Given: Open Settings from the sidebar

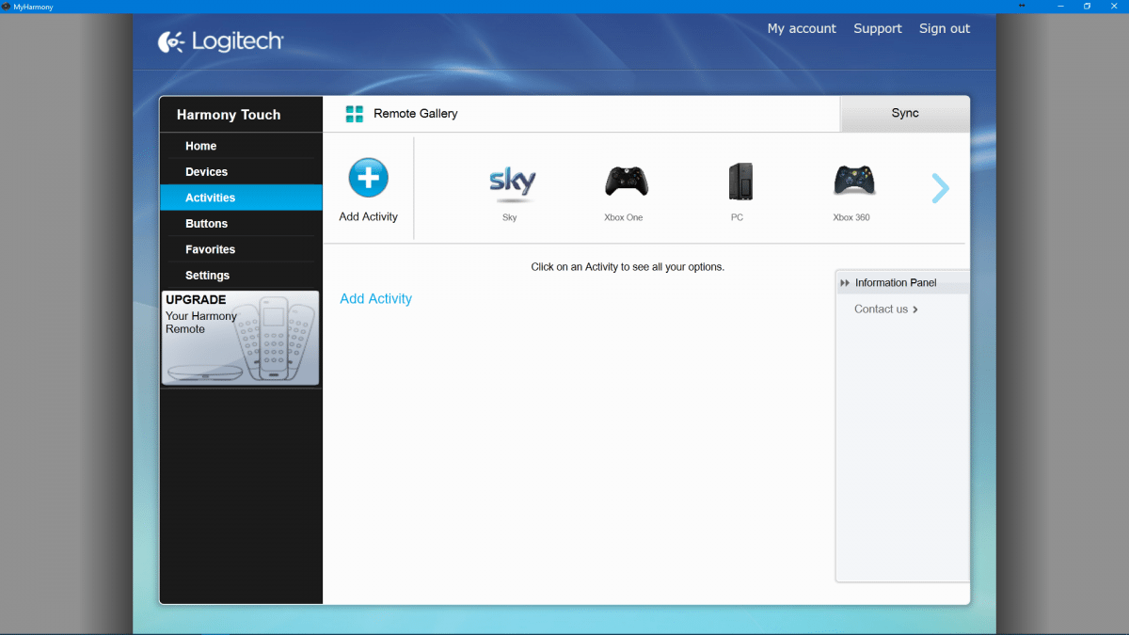Looking at the screenshot, I should (x=208, y=276).
